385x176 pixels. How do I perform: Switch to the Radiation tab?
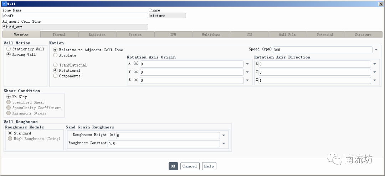(x=97, y=34)
